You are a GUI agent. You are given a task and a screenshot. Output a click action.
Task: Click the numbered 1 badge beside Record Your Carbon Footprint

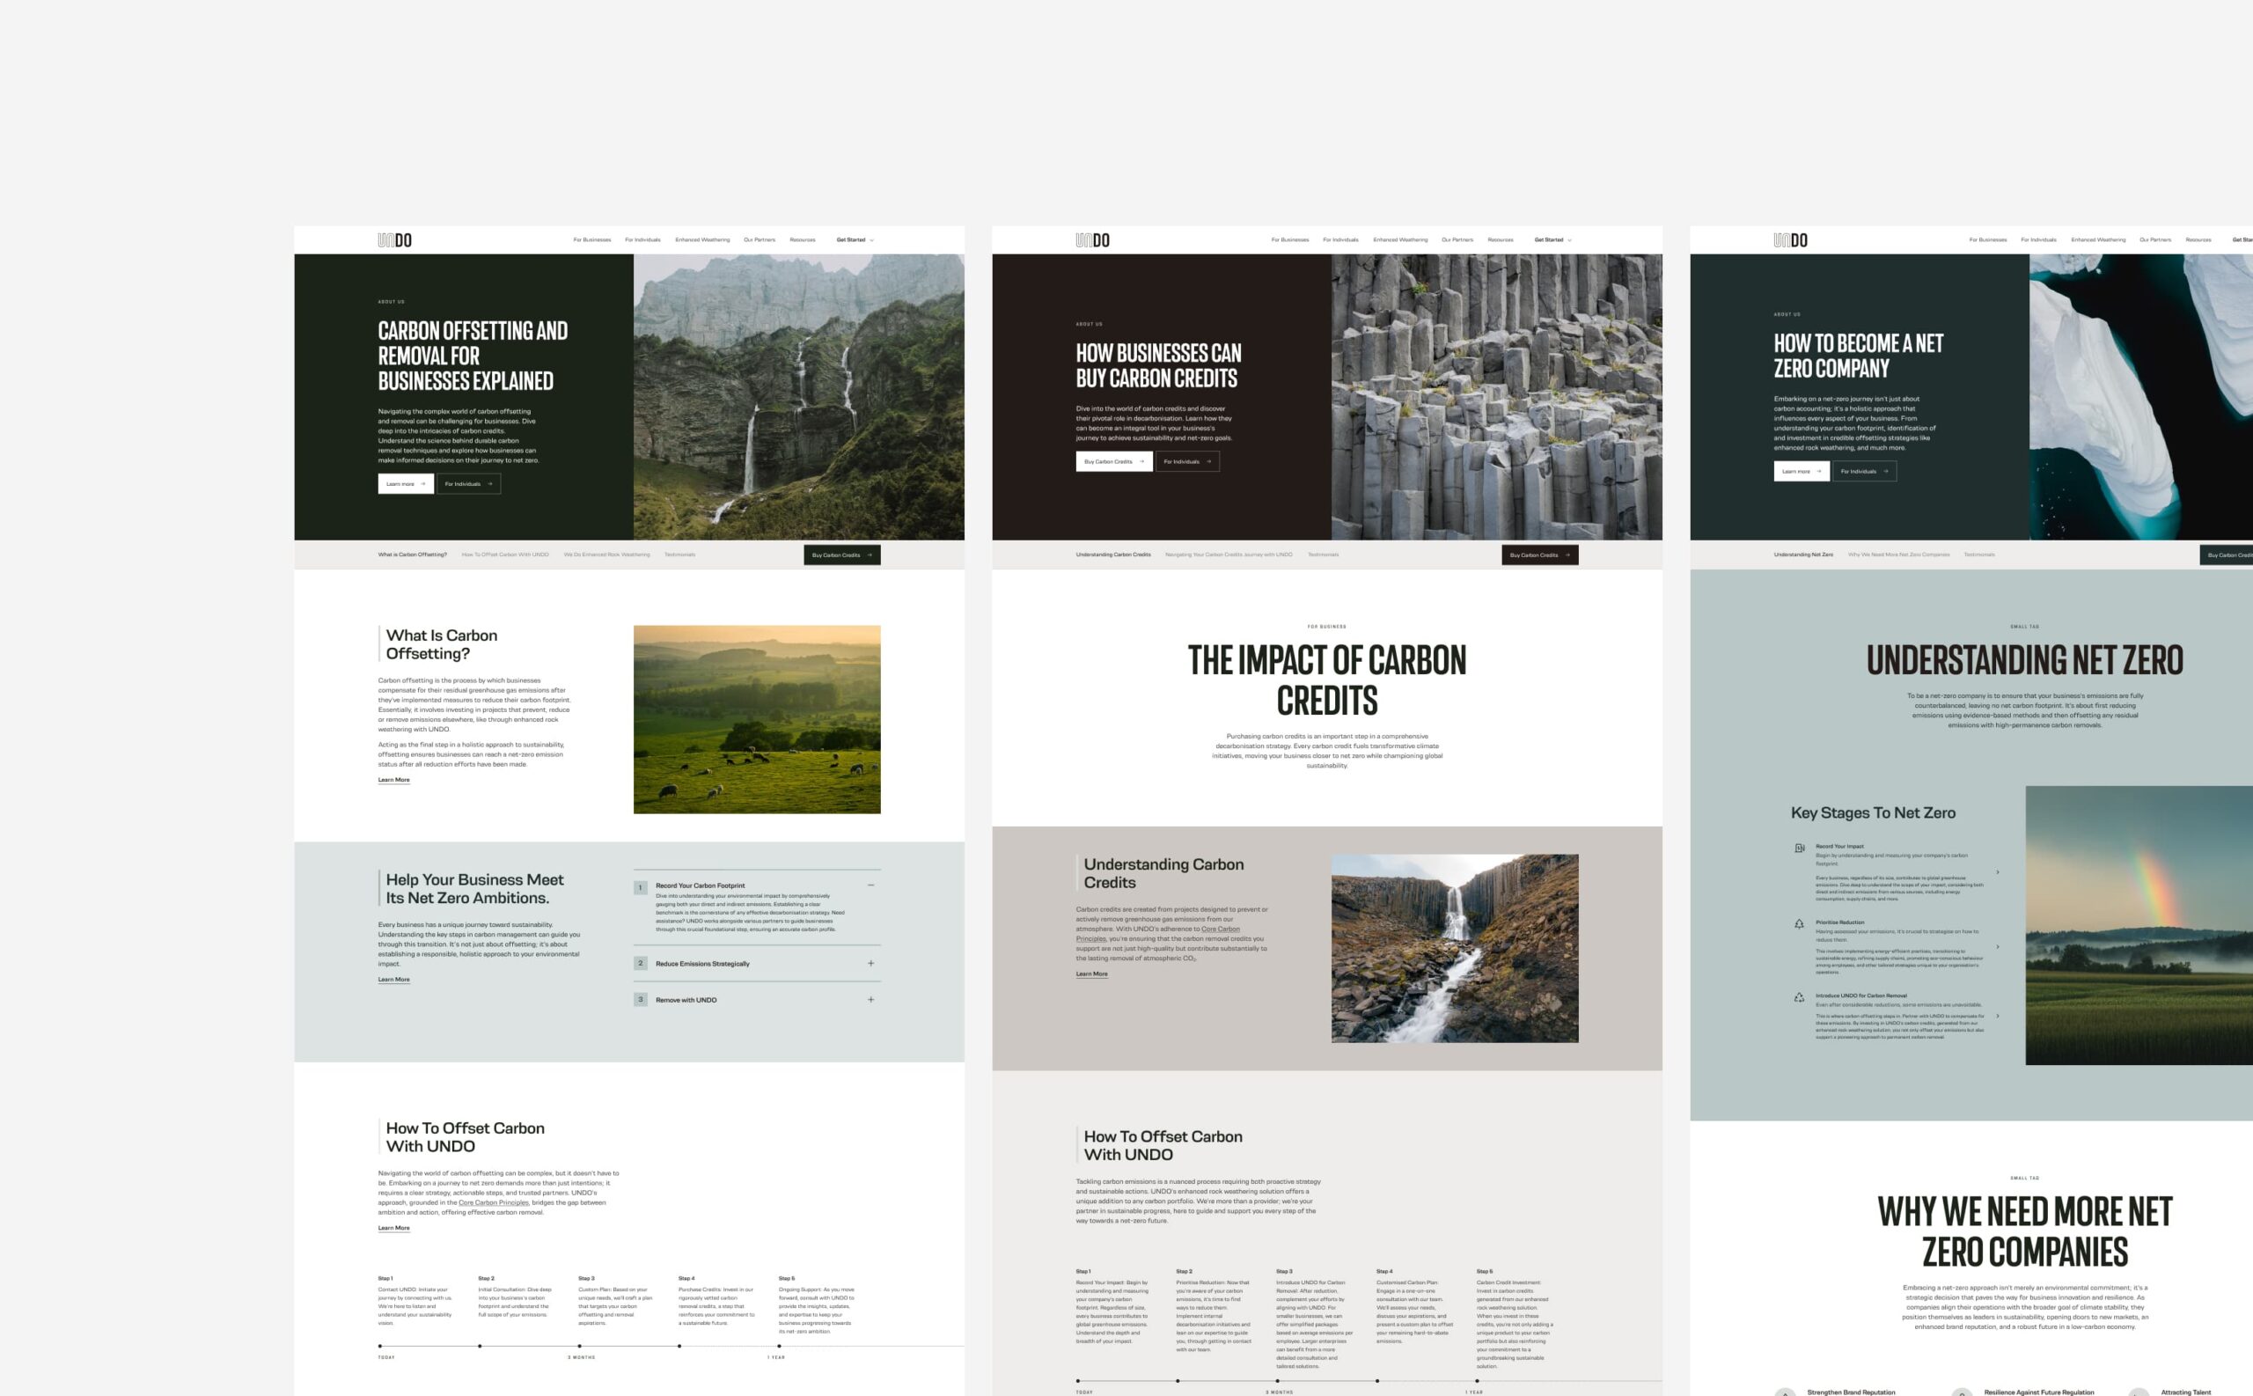[x=641, y=887]
